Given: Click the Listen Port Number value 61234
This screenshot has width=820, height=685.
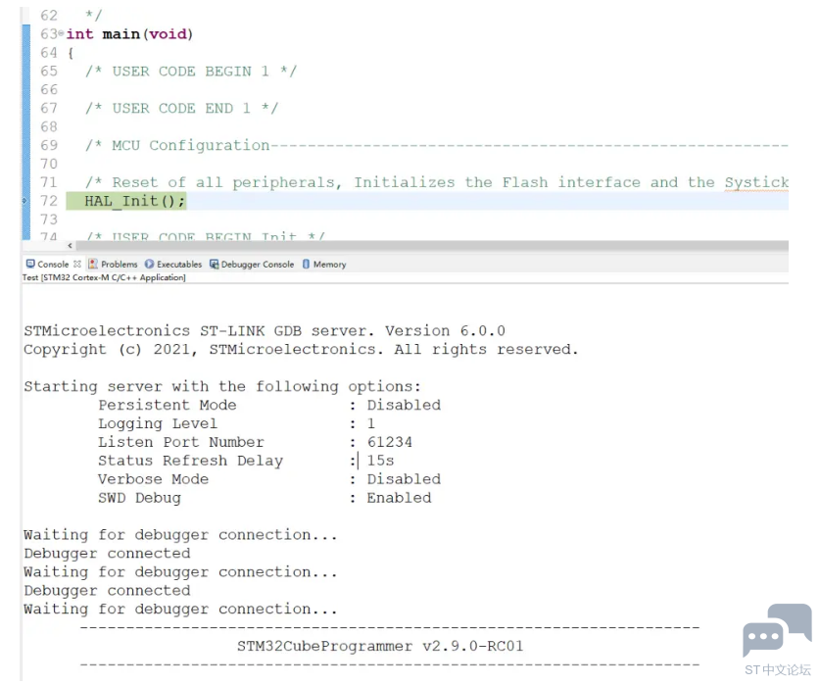Looking at the screenshot, I should click(390, 442).
